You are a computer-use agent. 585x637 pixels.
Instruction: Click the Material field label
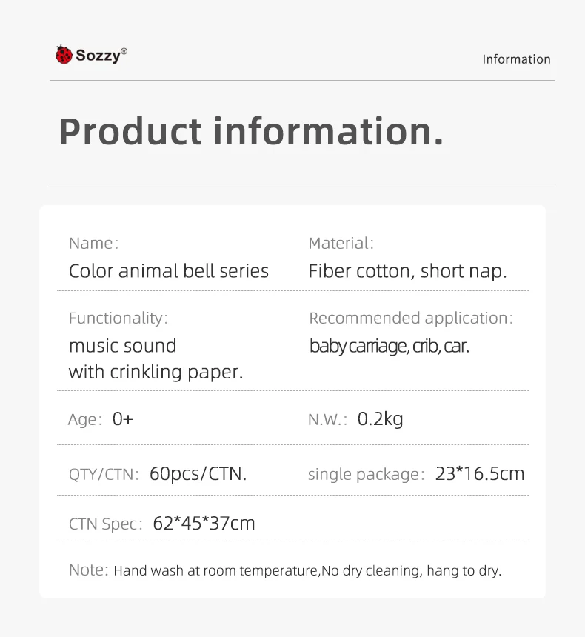pos(341,243)
